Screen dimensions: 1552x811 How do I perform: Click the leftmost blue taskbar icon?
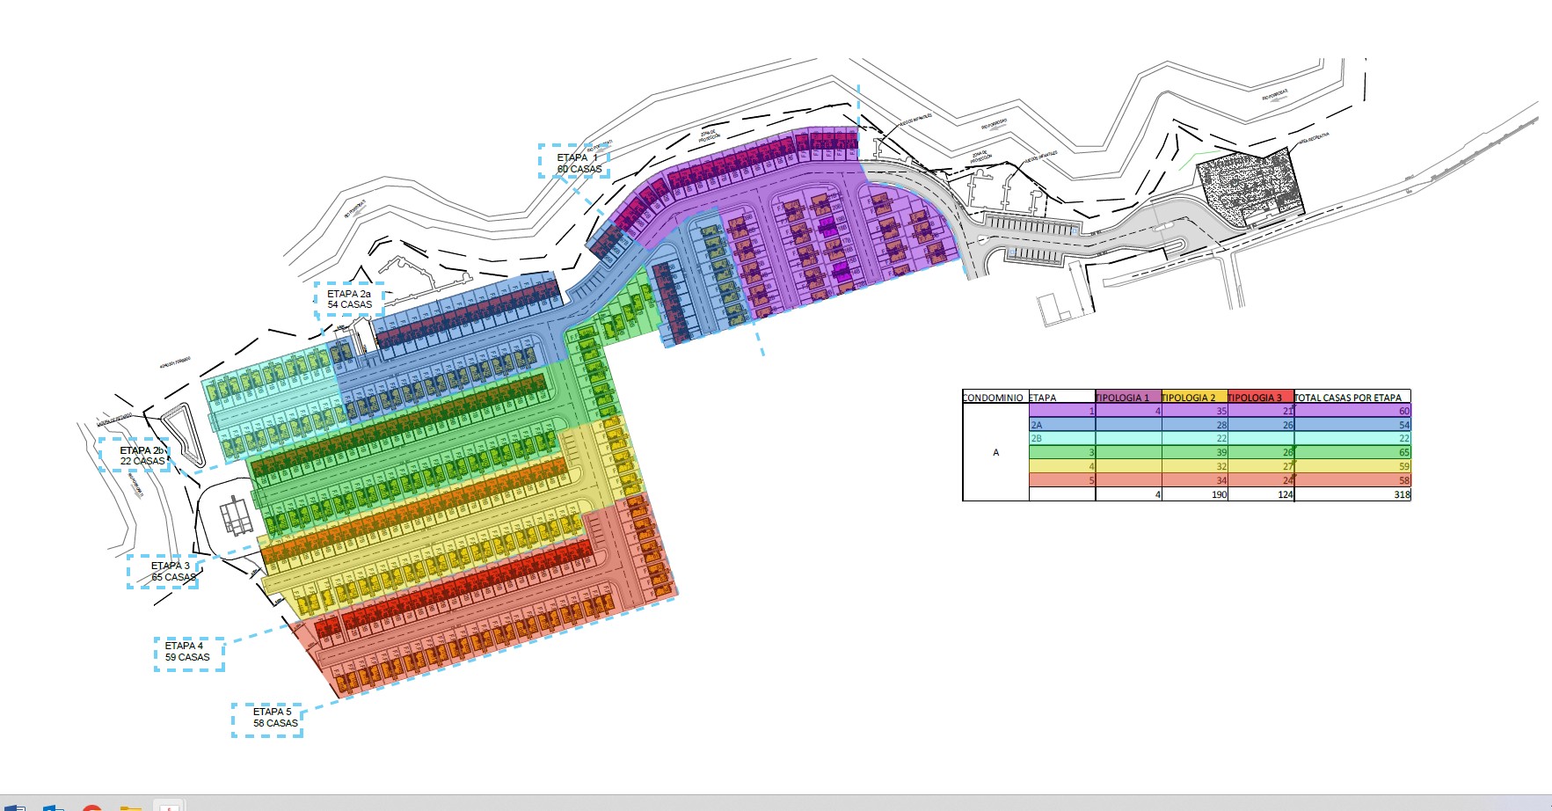click(x=15, y=807)
